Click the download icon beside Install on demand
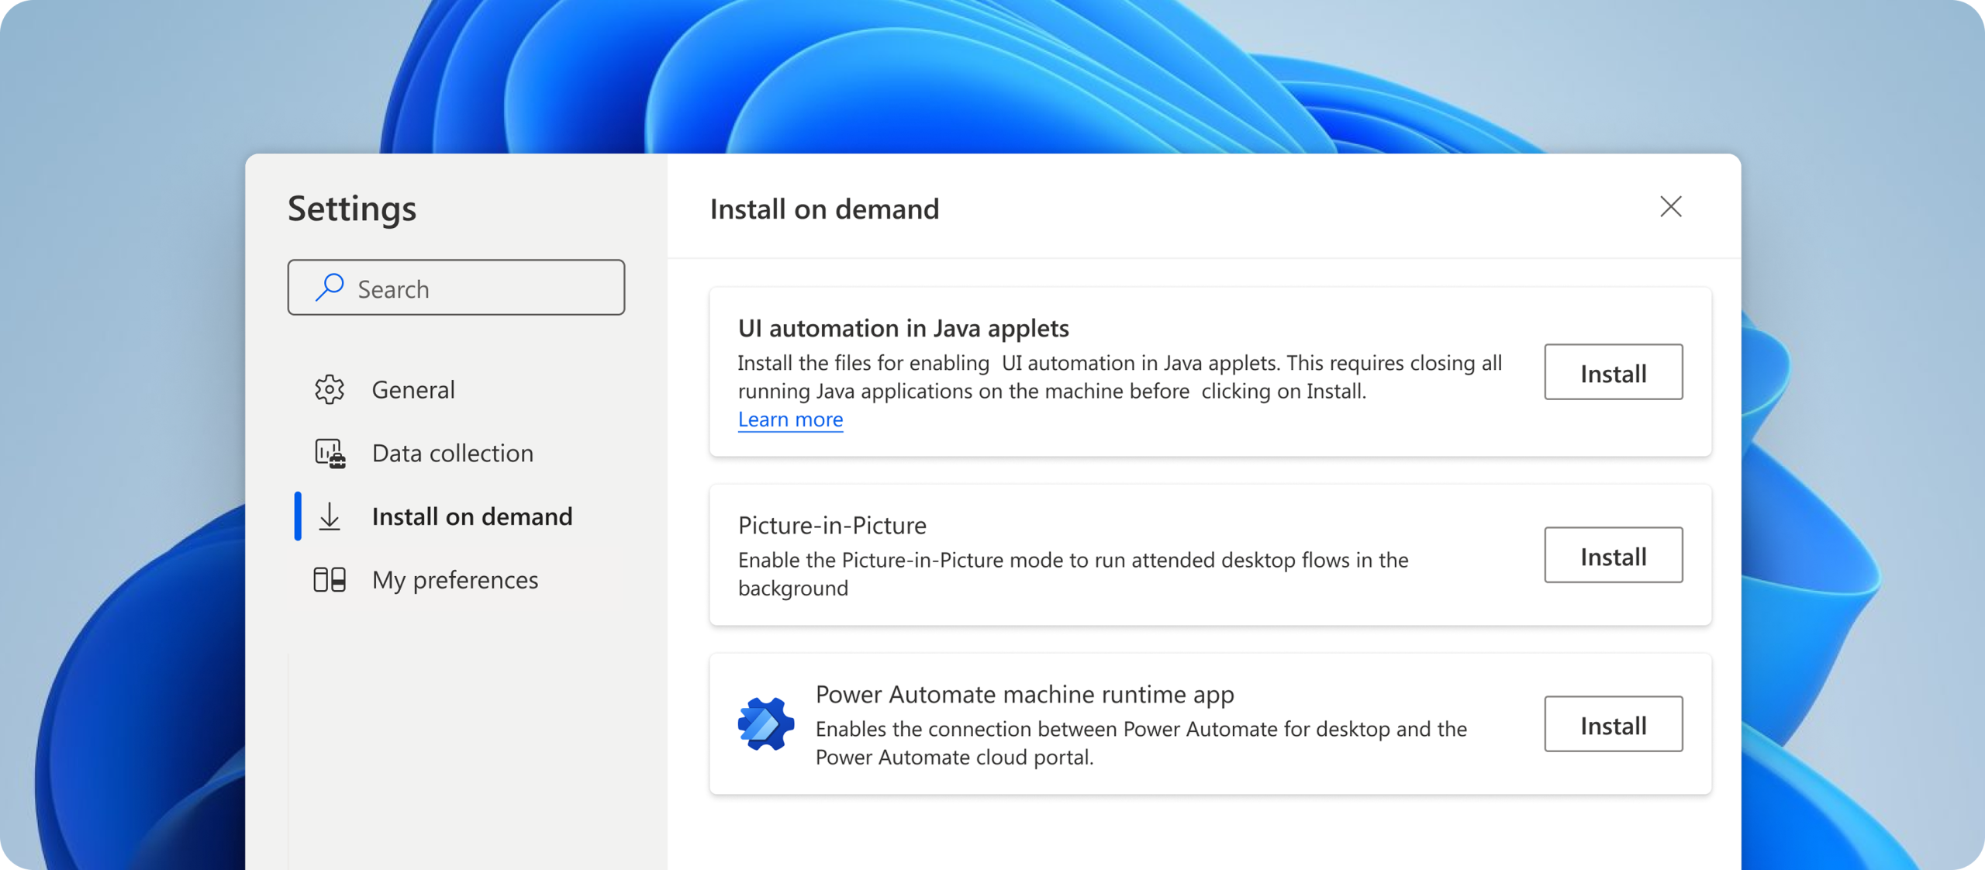The width and height of the screenshot is (1985, 870). 330,516
